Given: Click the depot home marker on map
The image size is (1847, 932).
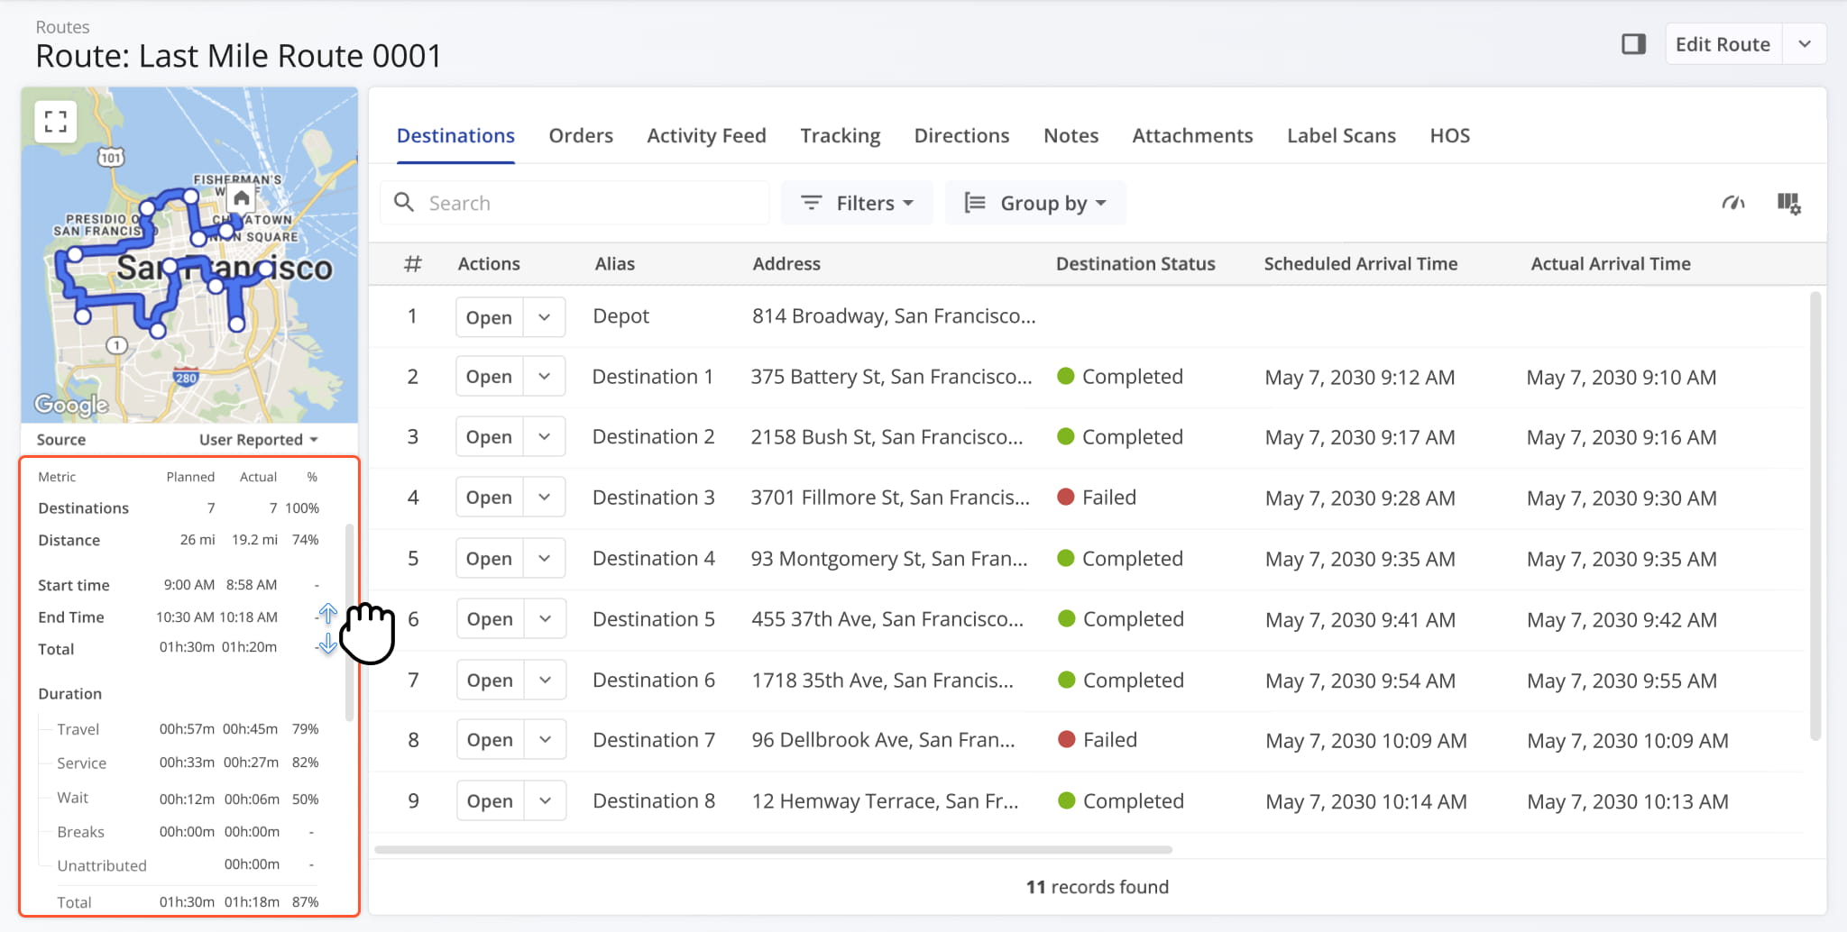Looking at the screenshot, I should click(241, 197).
